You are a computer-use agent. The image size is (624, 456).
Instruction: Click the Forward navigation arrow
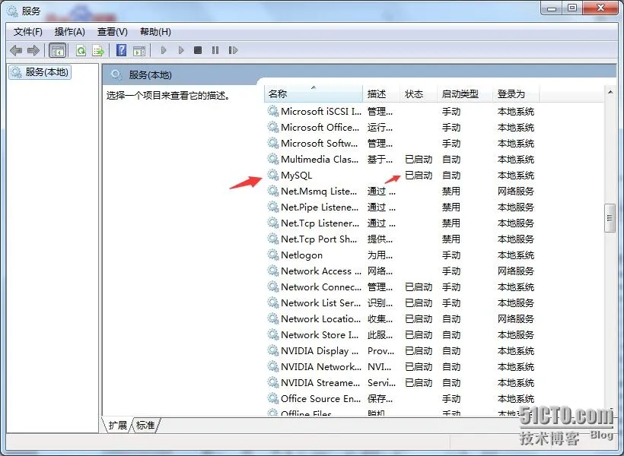pyautogui.click(x=33, y=50)
